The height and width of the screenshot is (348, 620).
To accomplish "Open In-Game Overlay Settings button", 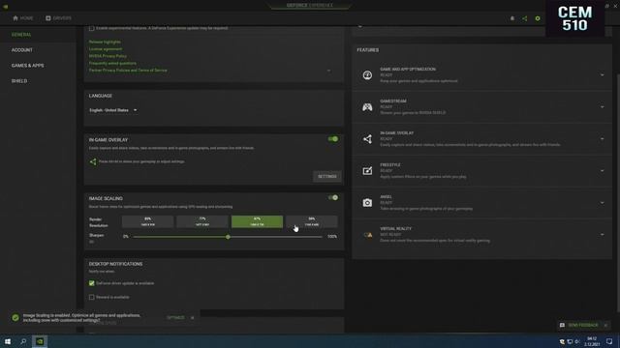I will [x=327, y=176].
